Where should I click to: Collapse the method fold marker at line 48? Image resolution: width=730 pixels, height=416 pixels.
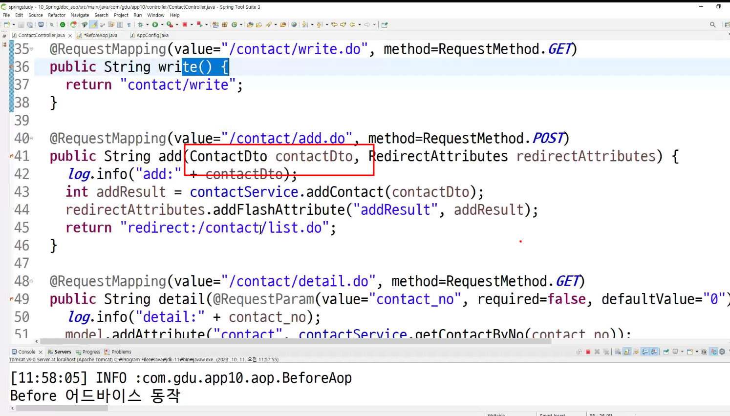32,282
